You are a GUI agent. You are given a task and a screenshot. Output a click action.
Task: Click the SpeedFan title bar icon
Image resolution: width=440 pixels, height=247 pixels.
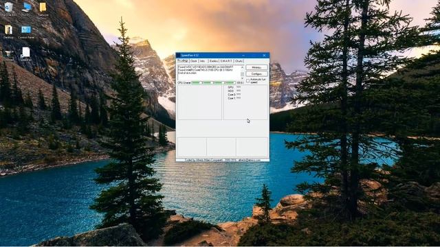[179, 56]
